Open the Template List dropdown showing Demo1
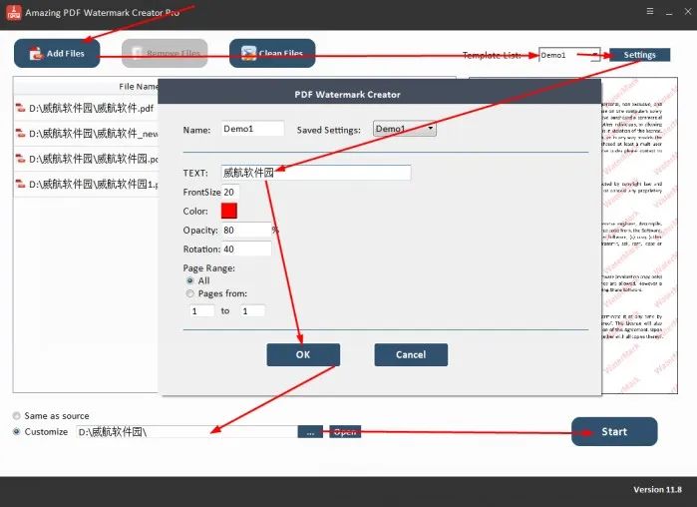 click(569, 55)
